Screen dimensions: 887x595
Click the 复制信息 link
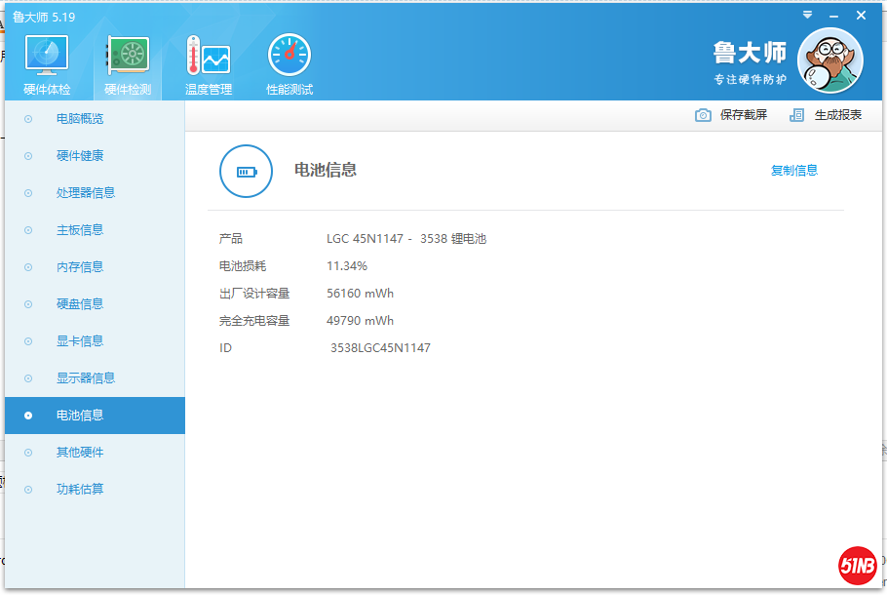(x=794, y=169)
